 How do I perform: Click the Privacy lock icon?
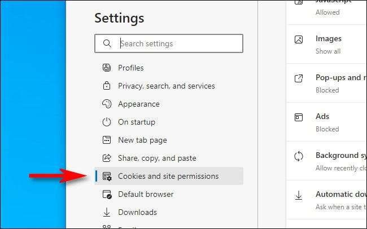click(x=107, y=86)
